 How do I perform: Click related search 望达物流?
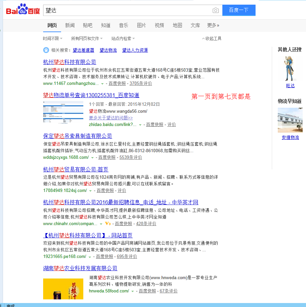click(108, 50)
